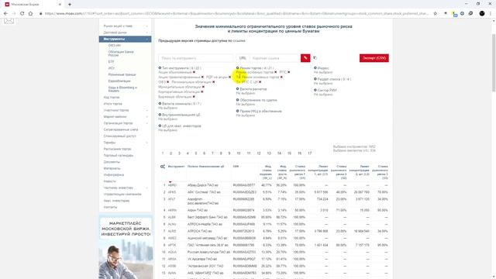
Task: Sort by 'ISIN' column header
Action: pos(236,167)
